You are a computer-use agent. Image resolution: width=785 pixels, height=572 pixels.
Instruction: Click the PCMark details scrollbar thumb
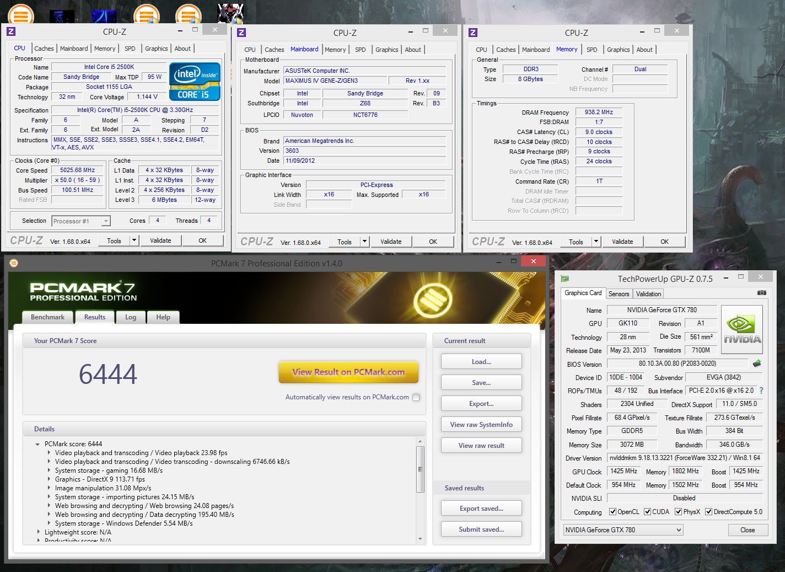pyautogui.click(x=420, y=469)
